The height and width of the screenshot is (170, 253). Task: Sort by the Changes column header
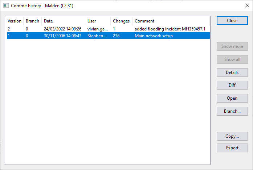pyautogui.click(x=121, y=21)
